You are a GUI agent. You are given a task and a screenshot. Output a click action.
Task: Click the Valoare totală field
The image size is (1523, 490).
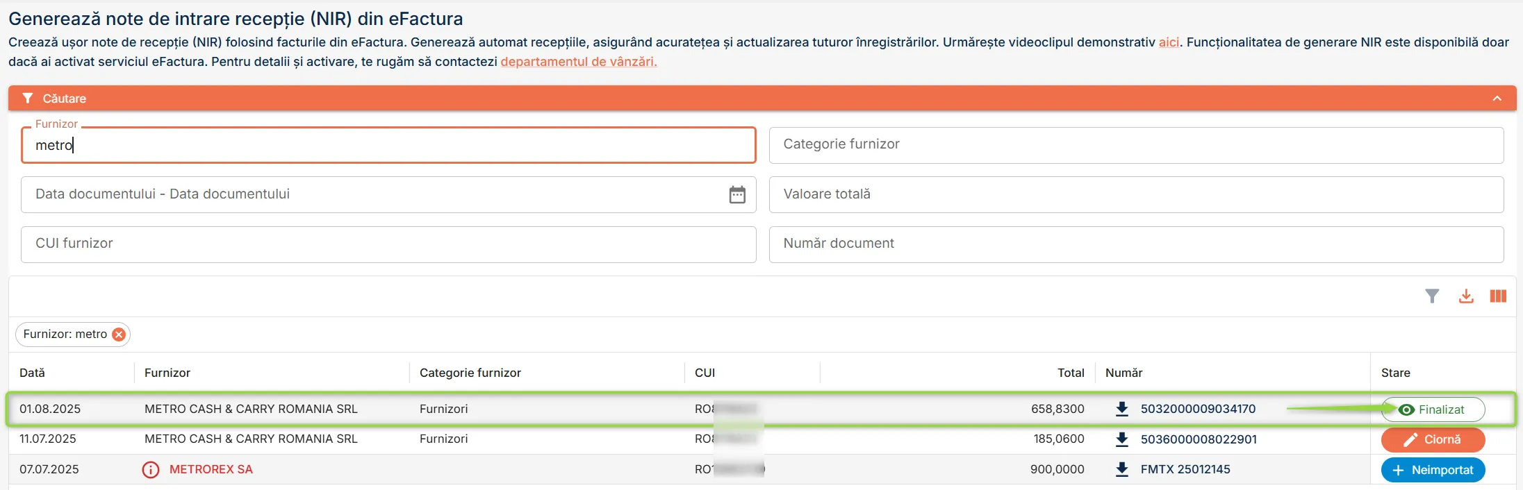click(1136, 194)
